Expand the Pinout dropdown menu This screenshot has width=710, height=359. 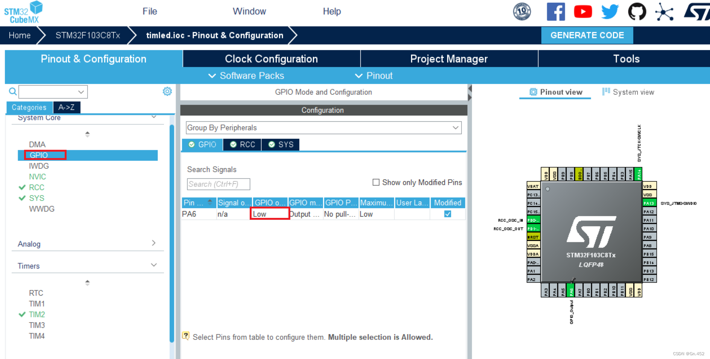[x=374, y=76]
